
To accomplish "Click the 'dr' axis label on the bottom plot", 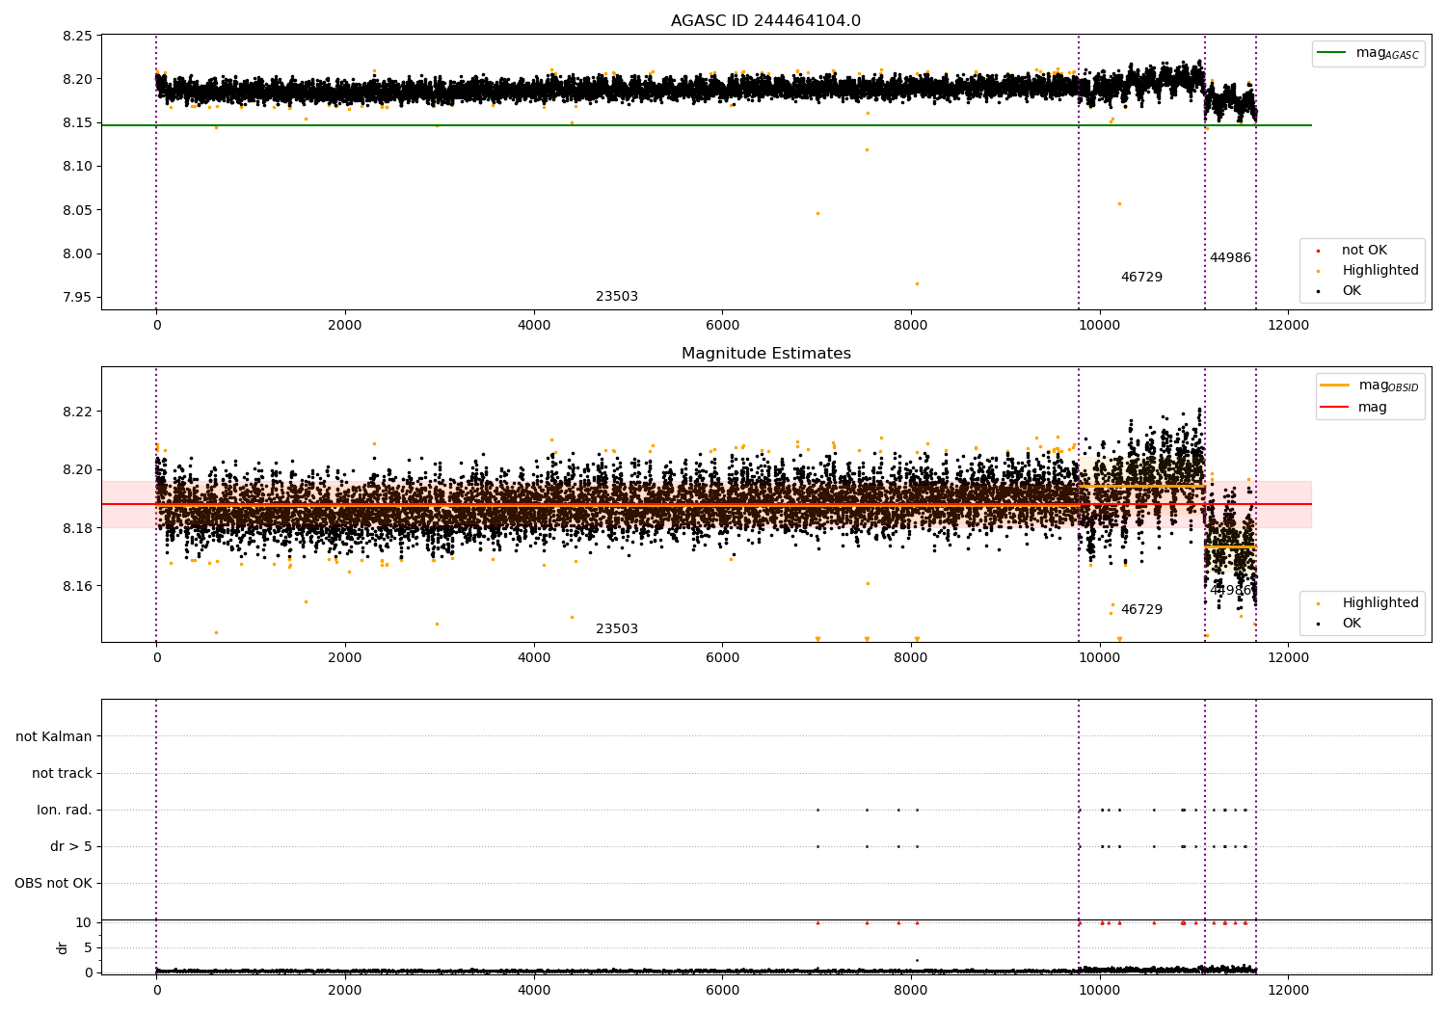I will click(x=63, y=947).
